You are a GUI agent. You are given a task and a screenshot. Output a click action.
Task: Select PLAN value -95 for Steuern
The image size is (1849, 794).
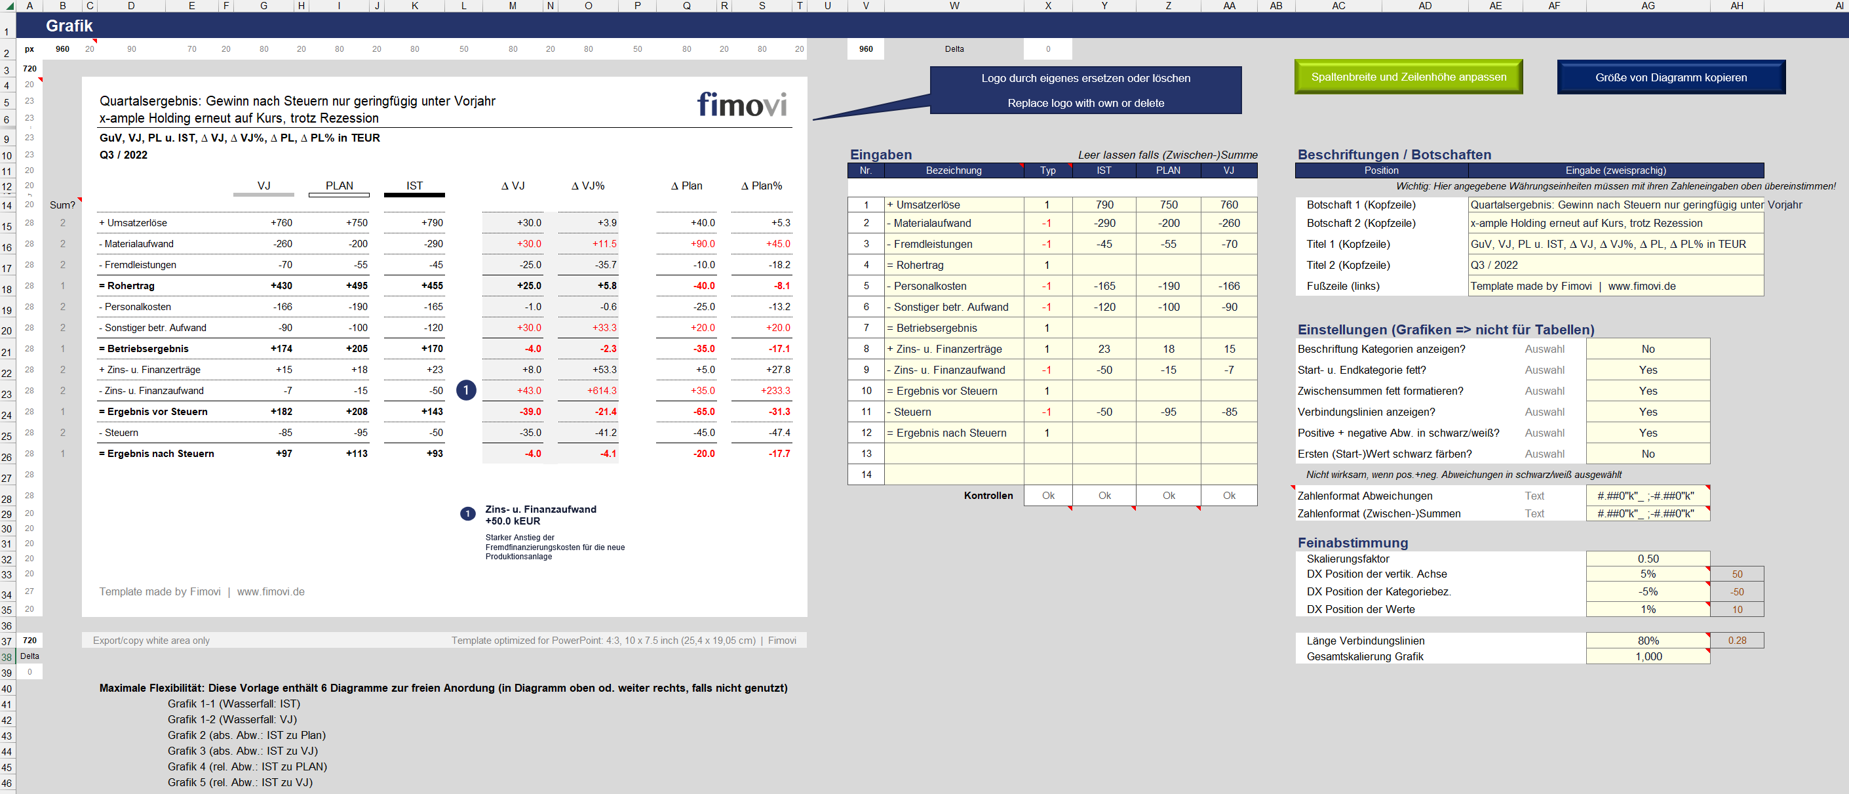tap(1168, 412)
